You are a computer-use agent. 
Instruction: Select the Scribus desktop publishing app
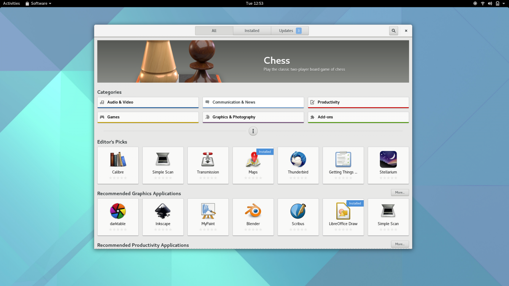[298, 217]
